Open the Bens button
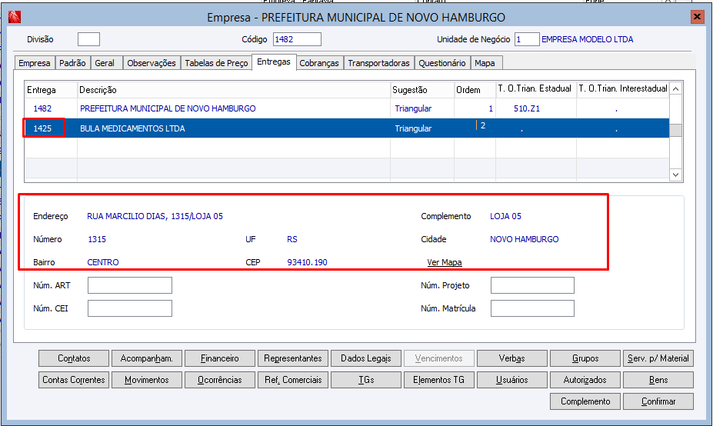Image resolution: width=713 pixels, height=426 pixels. (658, 380)
